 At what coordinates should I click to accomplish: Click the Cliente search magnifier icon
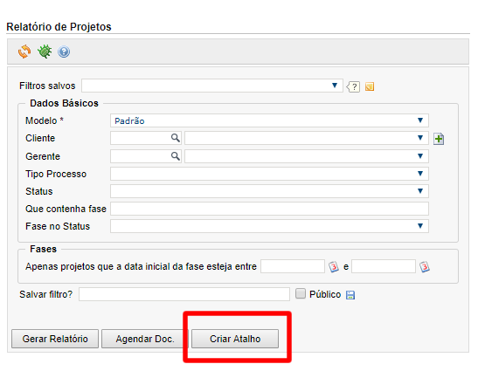tap(176, 138)
